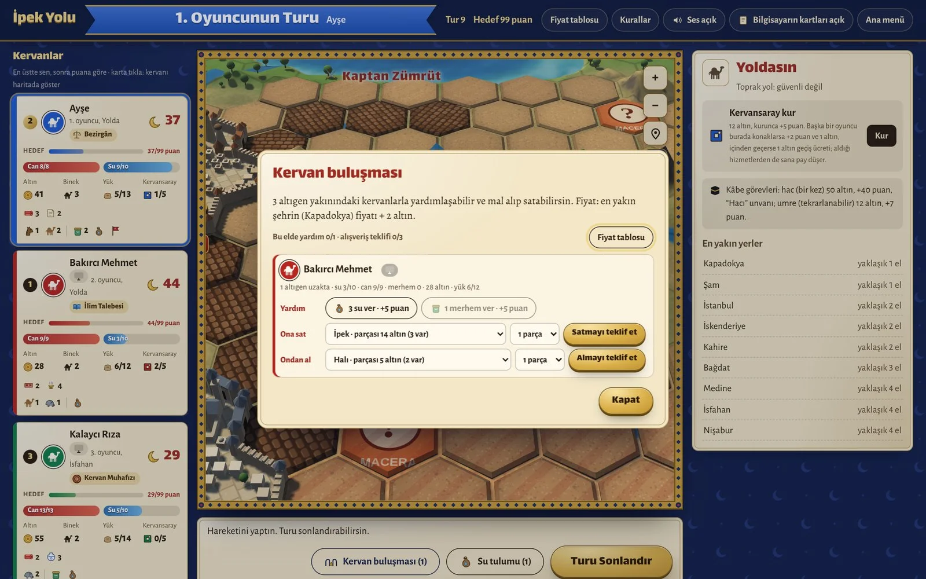926x579 pixels.
Task: Open the İpek parçası sell item dropdown
Action: (x=416, y=334)
